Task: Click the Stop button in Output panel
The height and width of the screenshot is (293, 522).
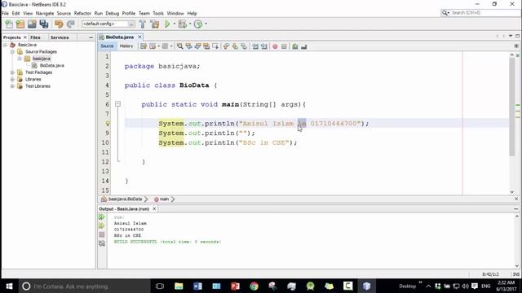Action: (101, 234)
